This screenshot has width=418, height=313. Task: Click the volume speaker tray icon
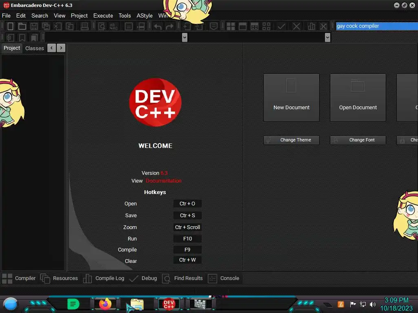[373, 304]
